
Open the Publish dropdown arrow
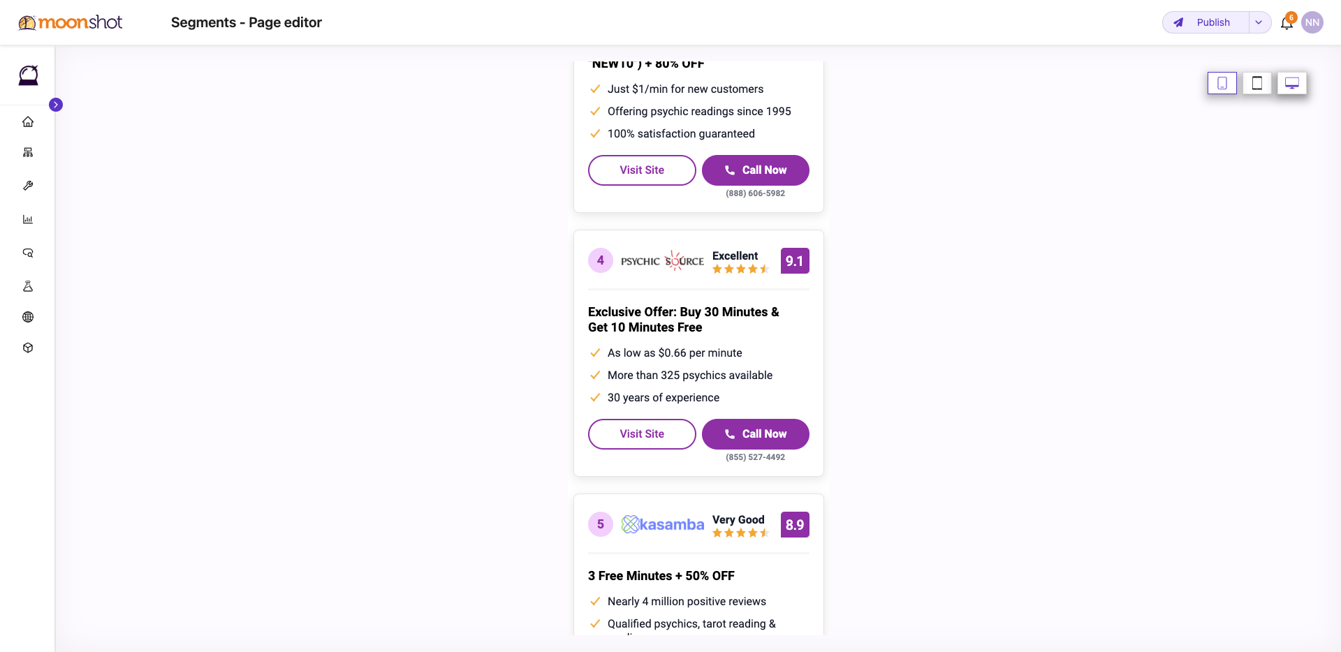[1259, 22]
